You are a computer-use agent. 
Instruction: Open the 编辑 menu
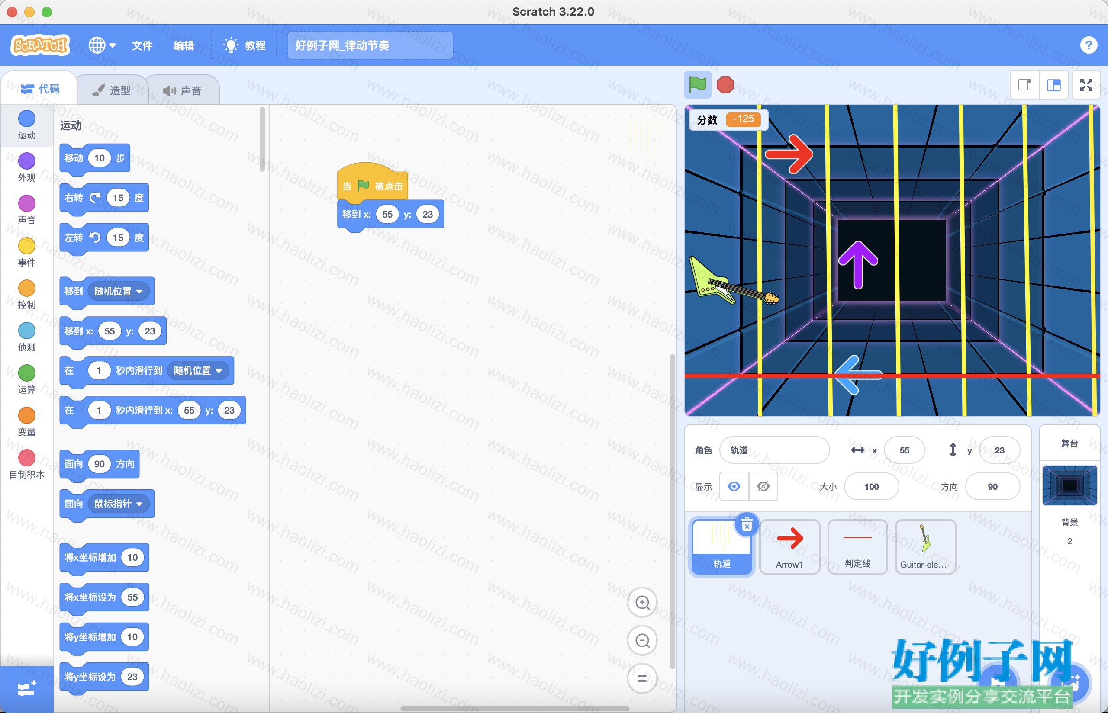[184, 45]
